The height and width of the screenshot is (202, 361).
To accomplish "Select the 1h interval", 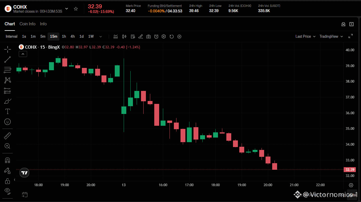I will tap(64, 37).
